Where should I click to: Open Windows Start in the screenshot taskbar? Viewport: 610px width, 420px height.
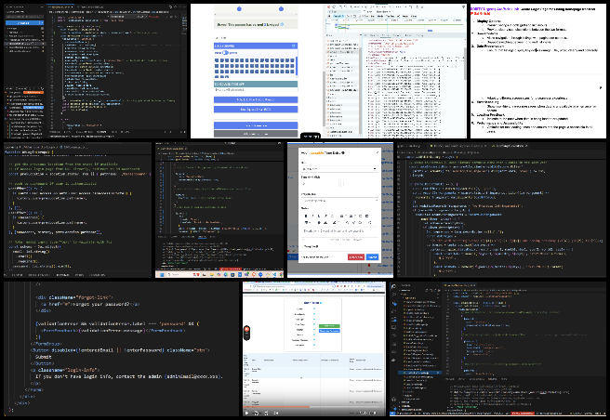(x=160, y=274)
